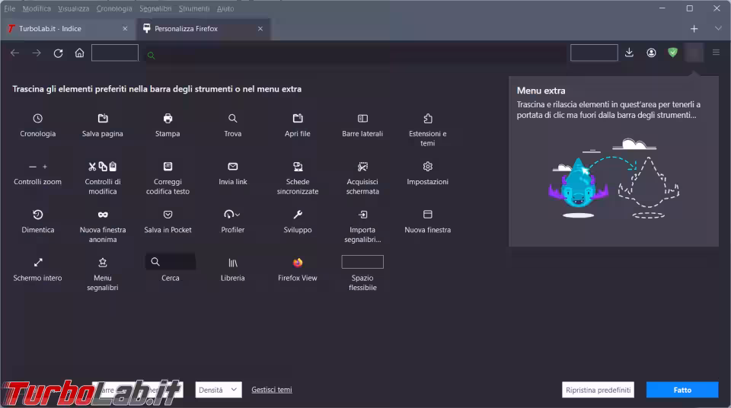Image resolution: width=731 pixels, height=408 pixels.
Task: Click the blue Fatto button
Action: pyautogui.click(x=682, y=390)
